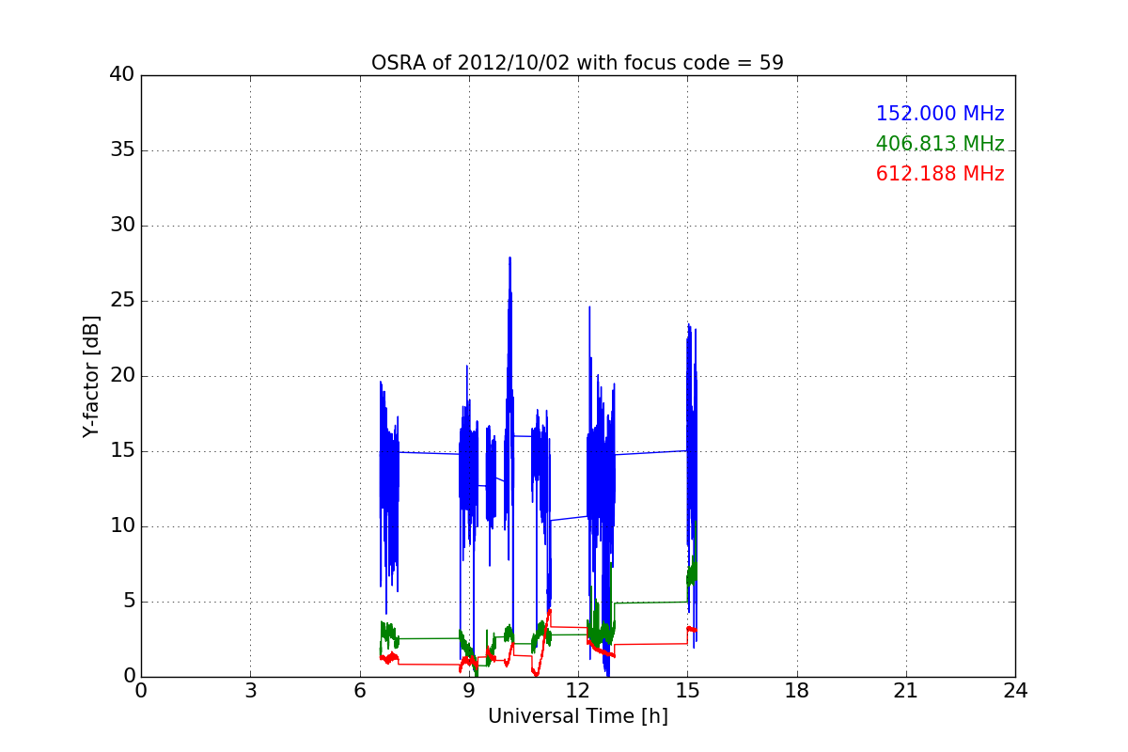This screenshot has height=752, width=1128.
Task: Click the Universal Time [h] axis label
Action: pos(577,716)
